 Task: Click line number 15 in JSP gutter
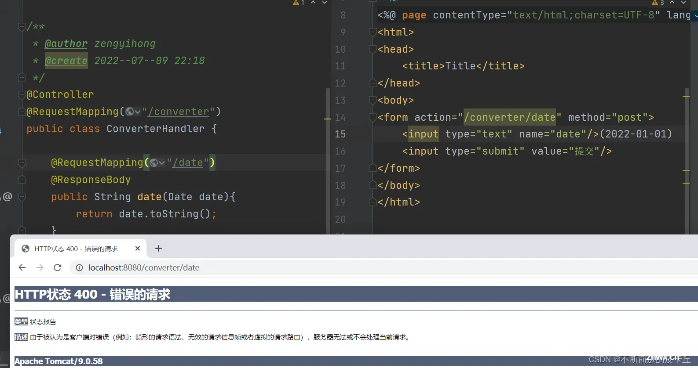point(340,134)
